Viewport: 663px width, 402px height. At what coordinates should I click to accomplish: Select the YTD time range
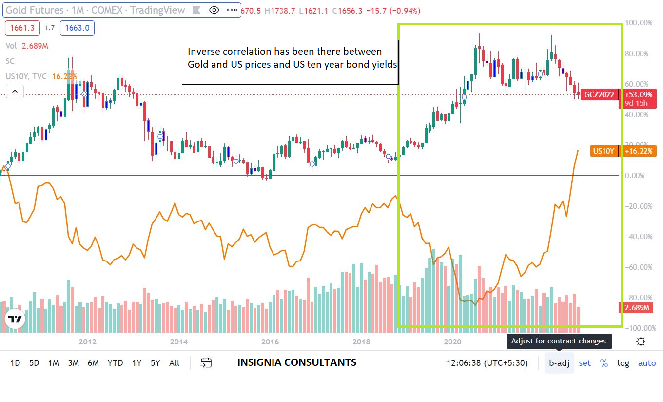click(x=116, y=363)
